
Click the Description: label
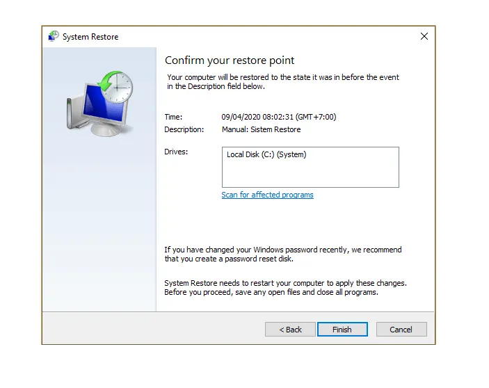click(184, 129)
